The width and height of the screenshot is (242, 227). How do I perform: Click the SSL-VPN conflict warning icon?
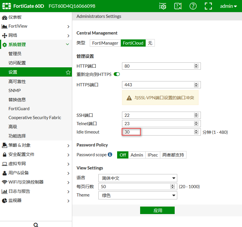tap(129, 98)
